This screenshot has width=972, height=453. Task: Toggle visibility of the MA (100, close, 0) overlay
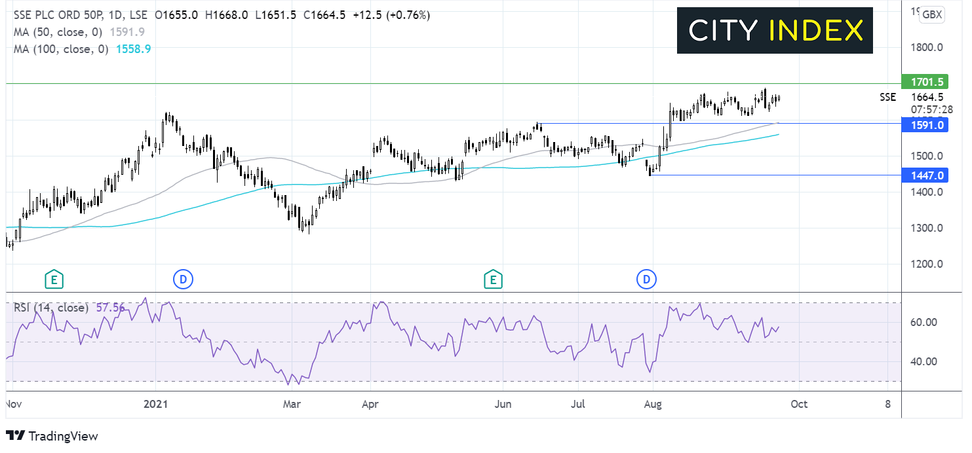pyautogui.click(x=60, y=48)
